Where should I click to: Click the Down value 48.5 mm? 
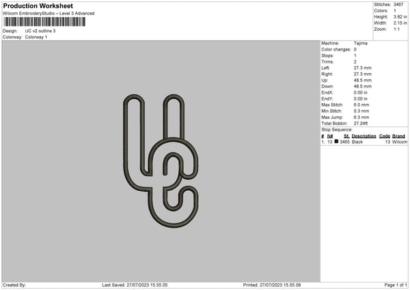tap(363, 86)
